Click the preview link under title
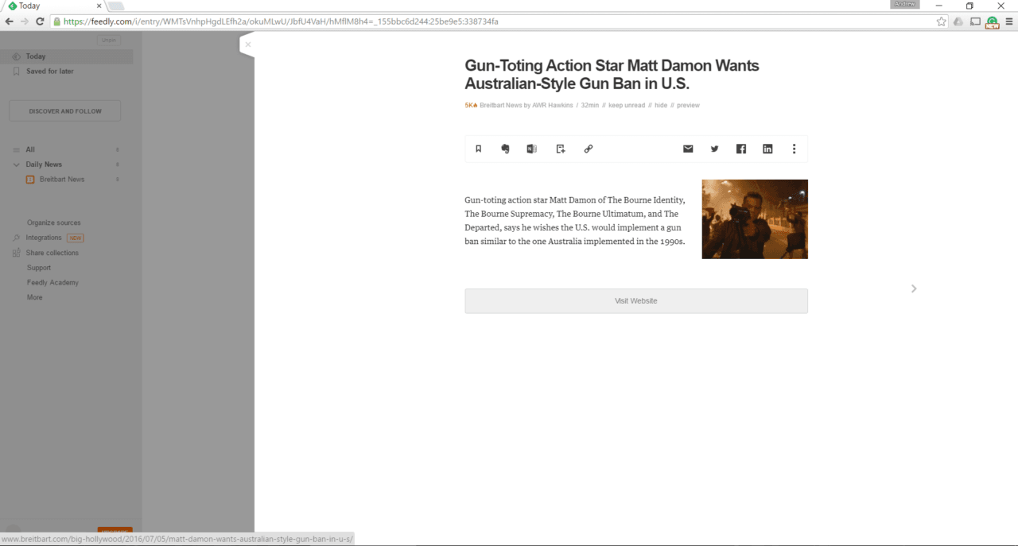The width and height of the screenshot is (1018, 546). coord(688,106)
